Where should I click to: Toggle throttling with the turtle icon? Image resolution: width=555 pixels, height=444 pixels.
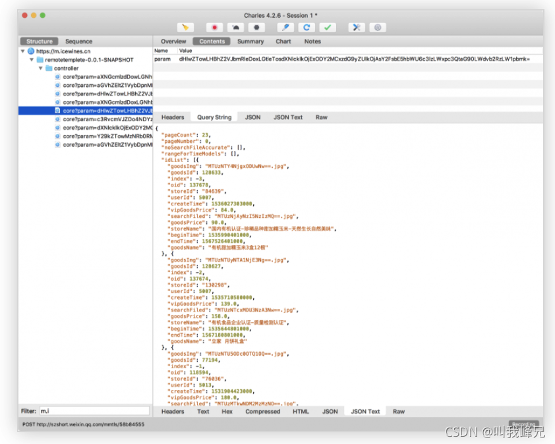235,27
